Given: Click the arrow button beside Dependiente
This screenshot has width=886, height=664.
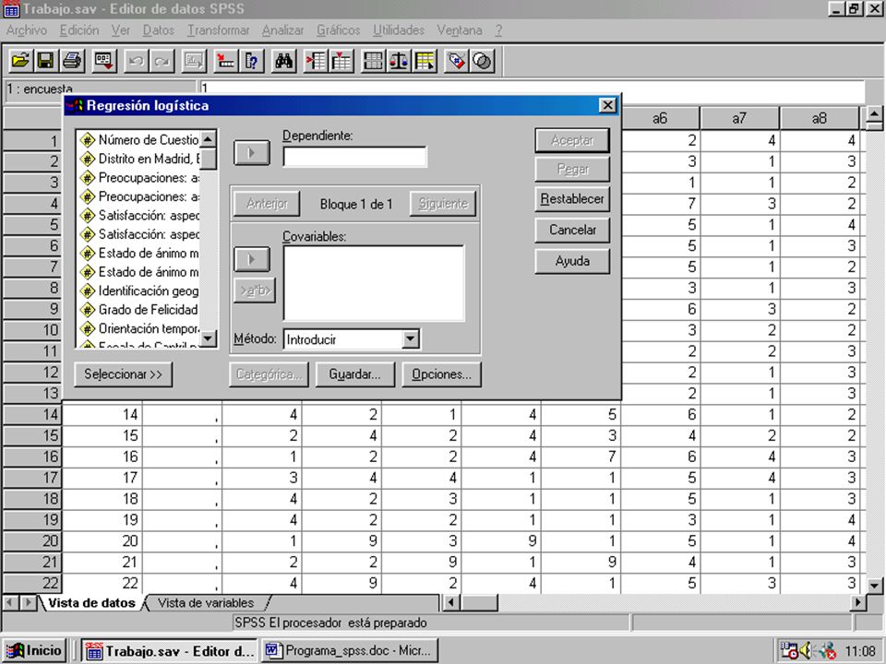Looking at the screenshot, I should point(252,153).
